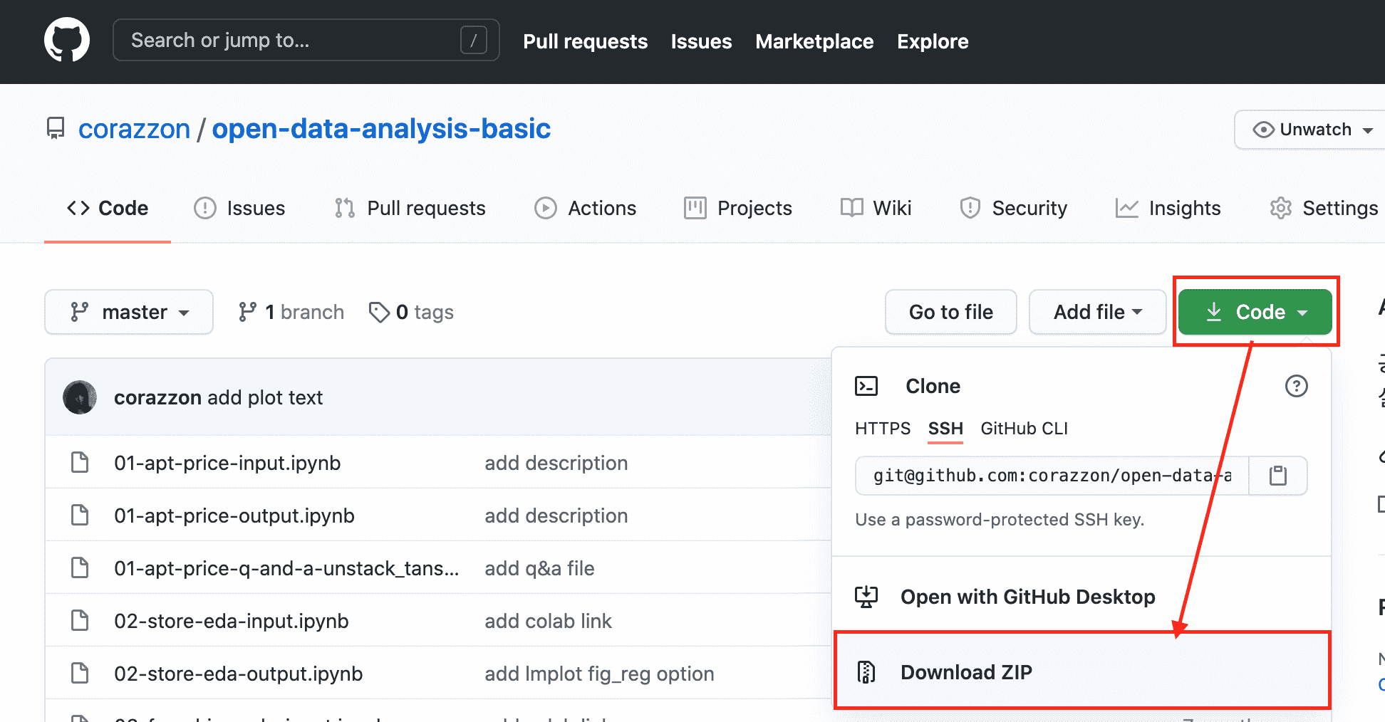Focus the Search or jump to field
Screen dimensions: 1385x722
click(306, 40)
